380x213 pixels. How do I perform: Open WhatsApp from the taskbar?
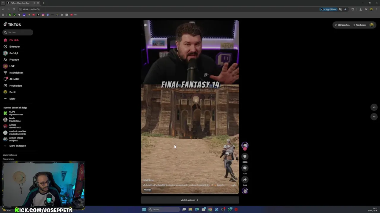230,209
